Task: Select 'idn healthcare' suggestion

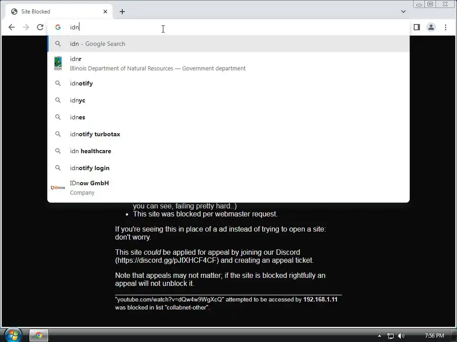Action: (228, 151)
